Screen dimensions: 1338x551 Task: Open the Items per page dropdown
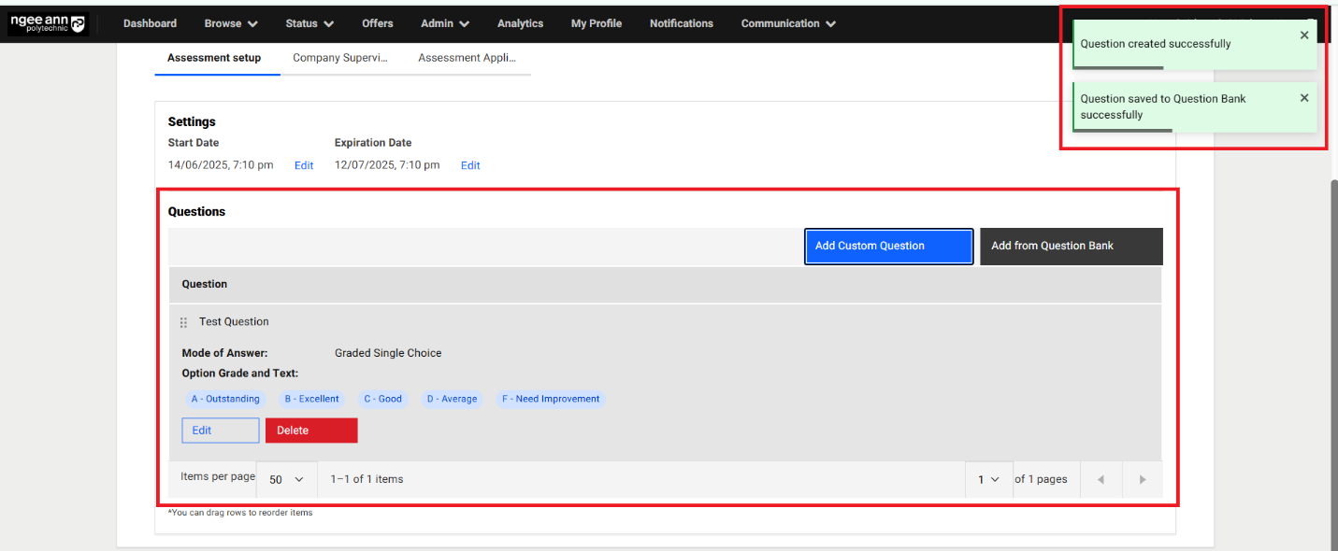286,479
